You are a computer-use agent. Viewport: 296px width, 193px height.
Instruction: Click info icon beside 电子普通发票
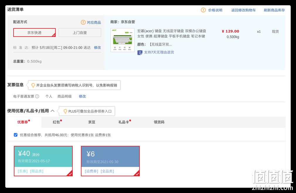(37, 96)
